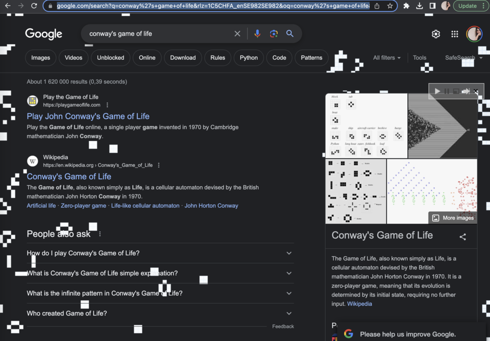Screen dimensions: 490x341
Task: Click the shrink icon in overlay controls
Action: [456, 91]
